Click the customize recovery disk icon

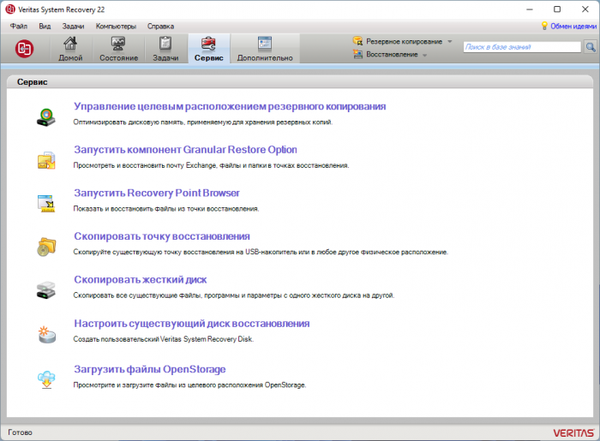click(45, 333)
